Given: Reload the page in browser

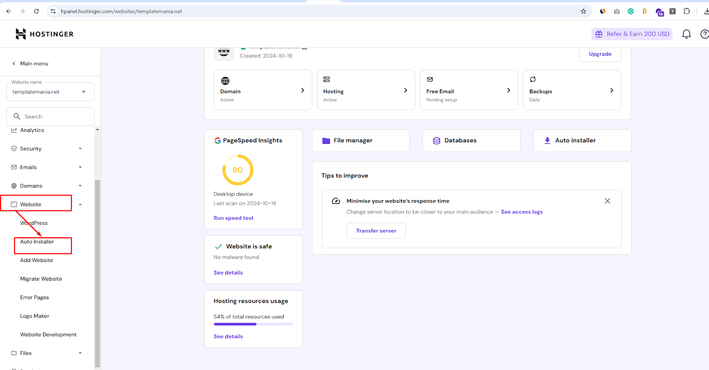Looking at the screenshot, I should point(36,11).
